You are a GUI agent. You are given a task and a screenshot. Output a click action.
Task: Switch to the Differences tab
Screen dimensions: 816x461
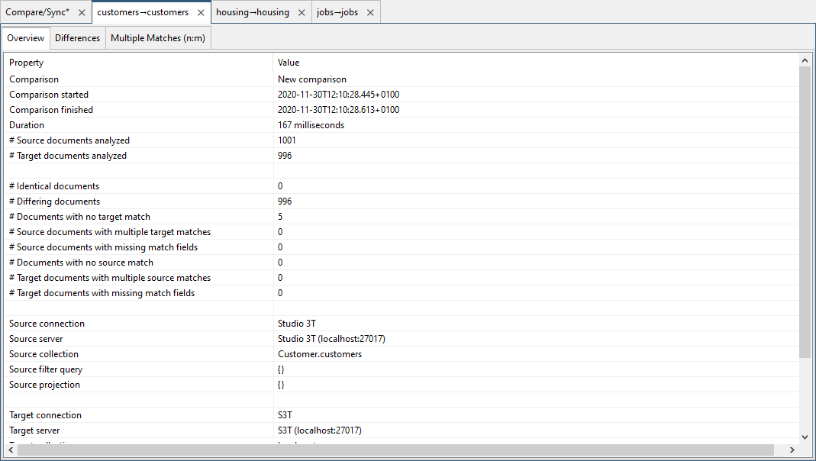coord(77,37)
